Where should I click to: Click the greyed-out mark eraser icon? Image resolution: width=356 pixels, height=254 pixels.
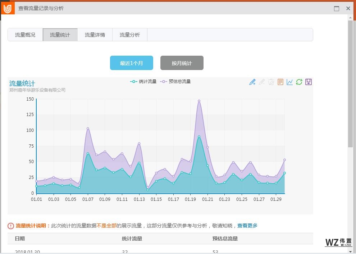click(262, 82)
